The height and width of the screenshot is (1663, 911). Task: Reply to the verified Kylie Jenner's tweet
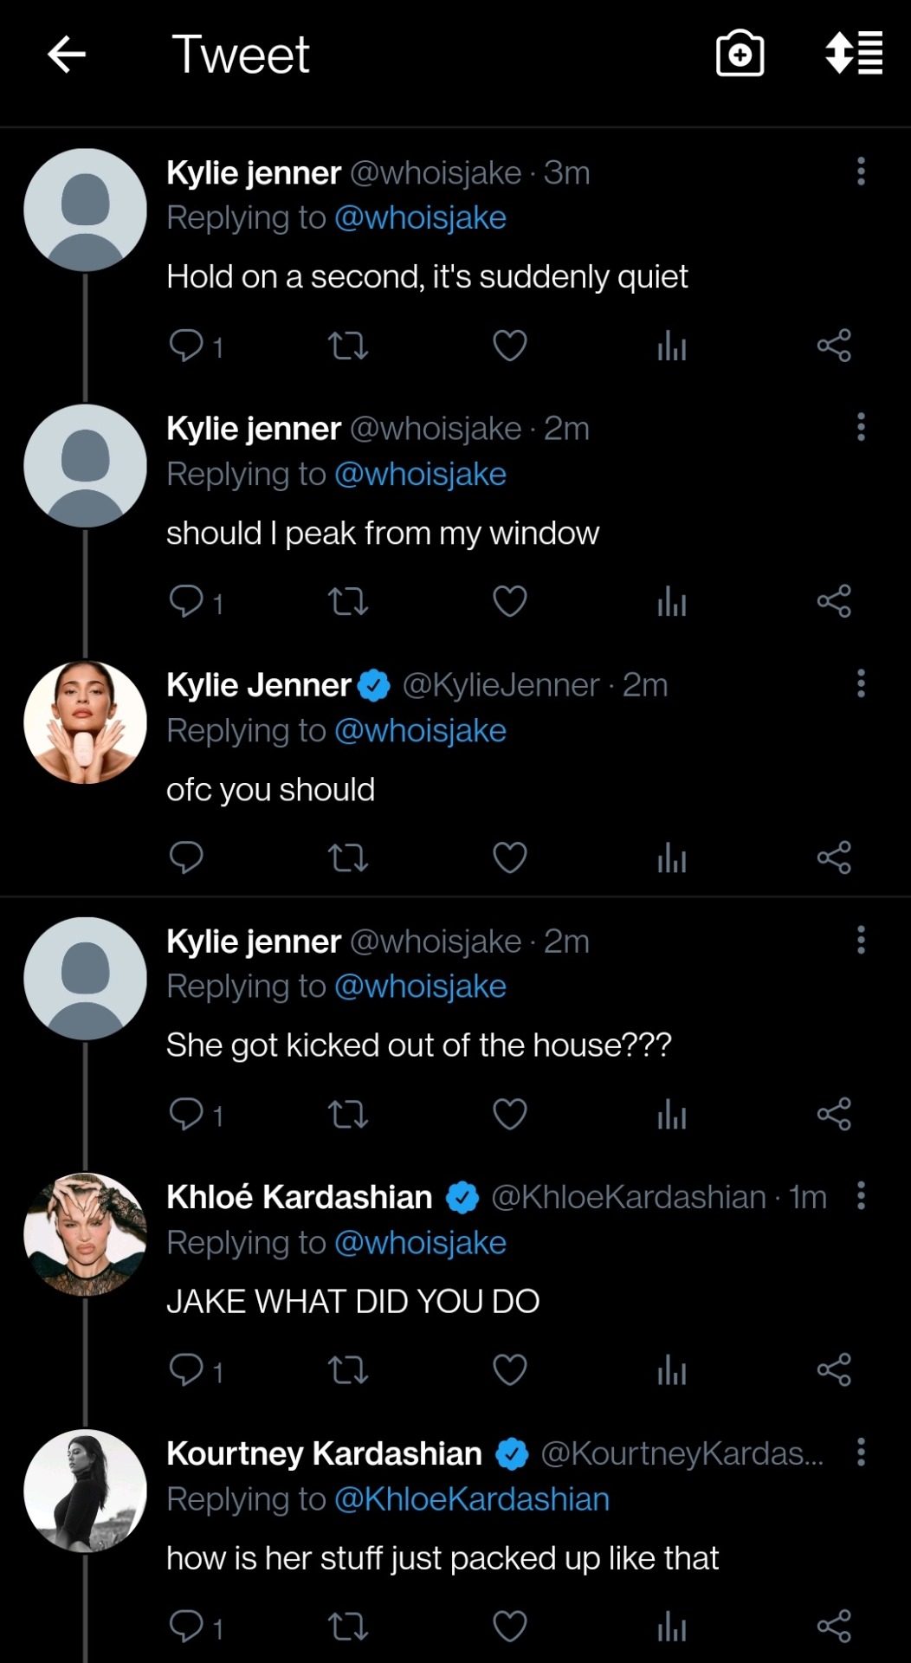click(x=186, y=857)
